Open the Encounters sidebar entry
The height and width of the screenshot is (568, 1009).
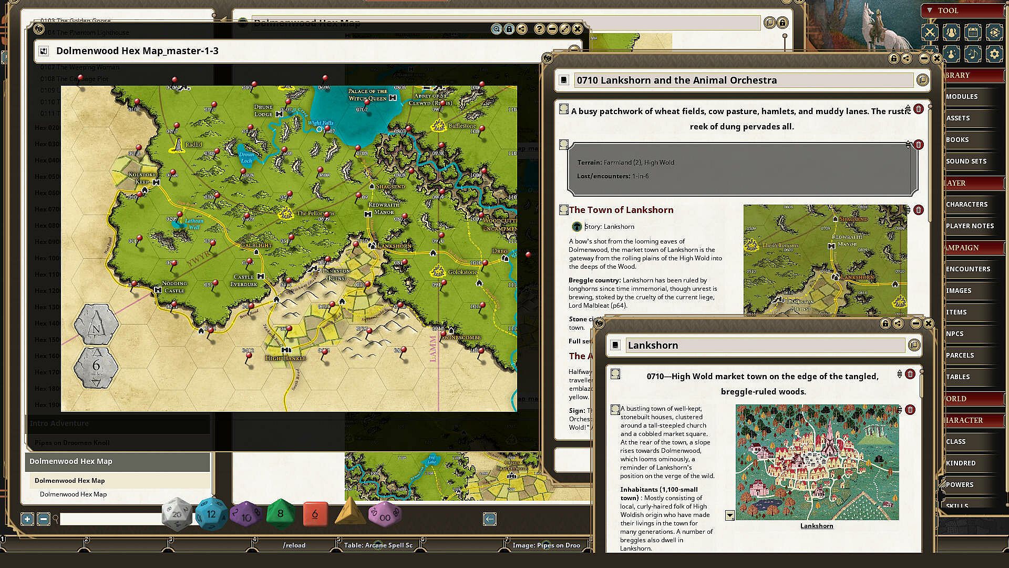[967, 269]
